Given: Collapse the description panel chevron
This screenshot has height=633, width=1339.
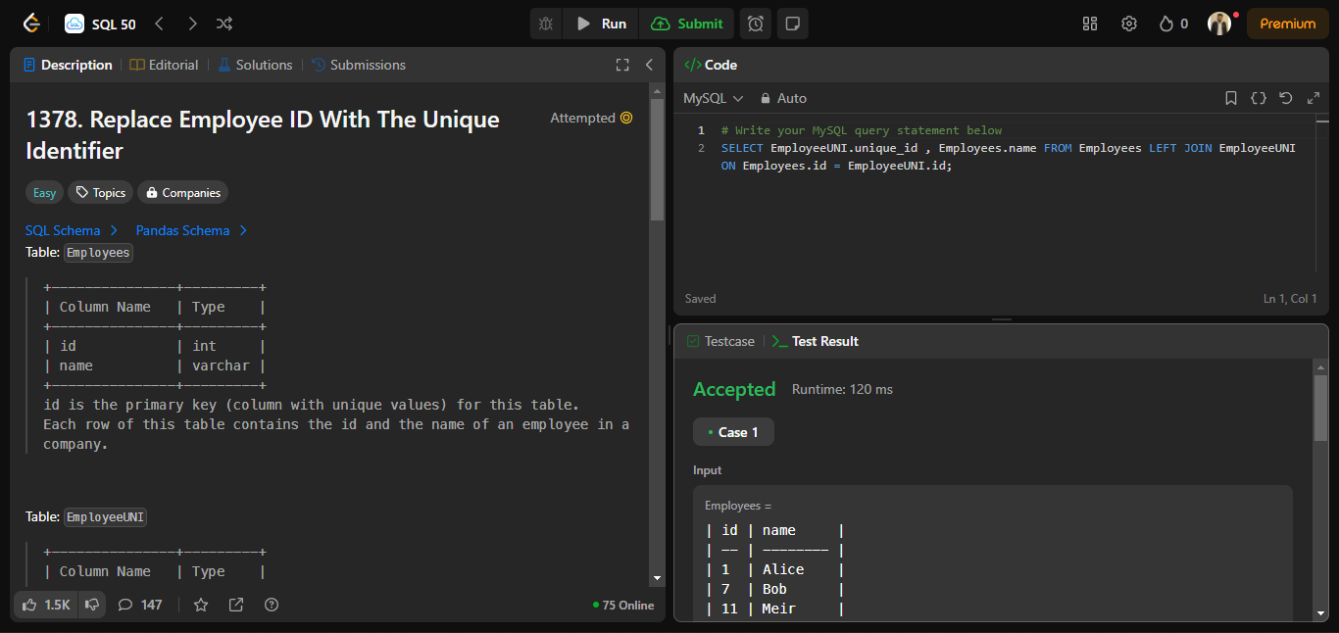Looking at the screenshot, I should [x=649, y=65].
